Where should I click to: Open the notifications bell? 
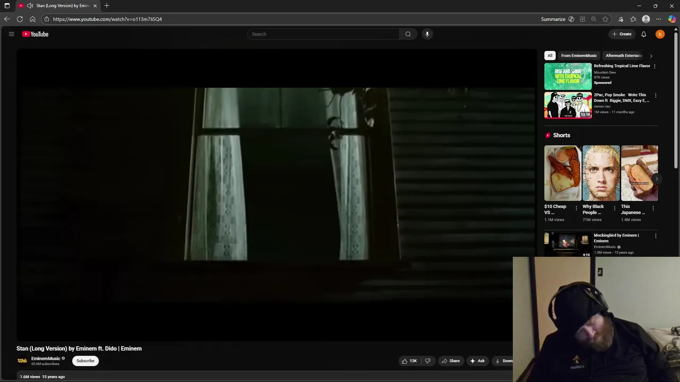coord(643,34)
